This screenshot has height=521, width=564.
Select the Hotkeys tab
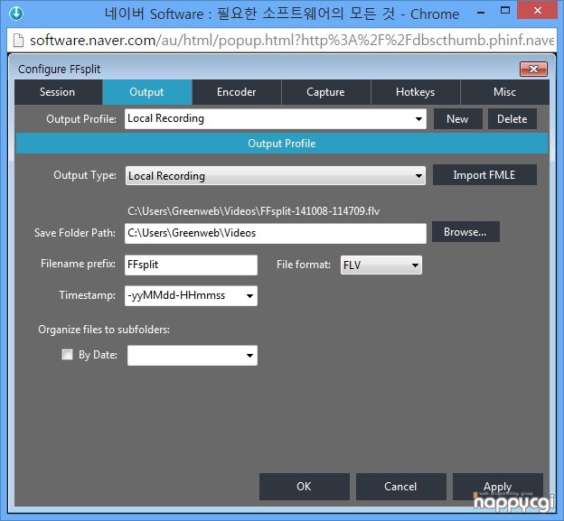coord(415,92)
